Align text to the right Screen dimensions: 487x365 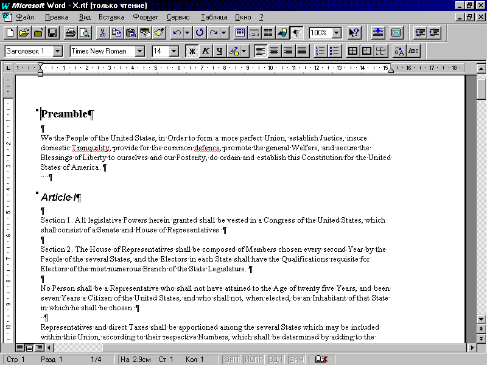click(288, 51)
